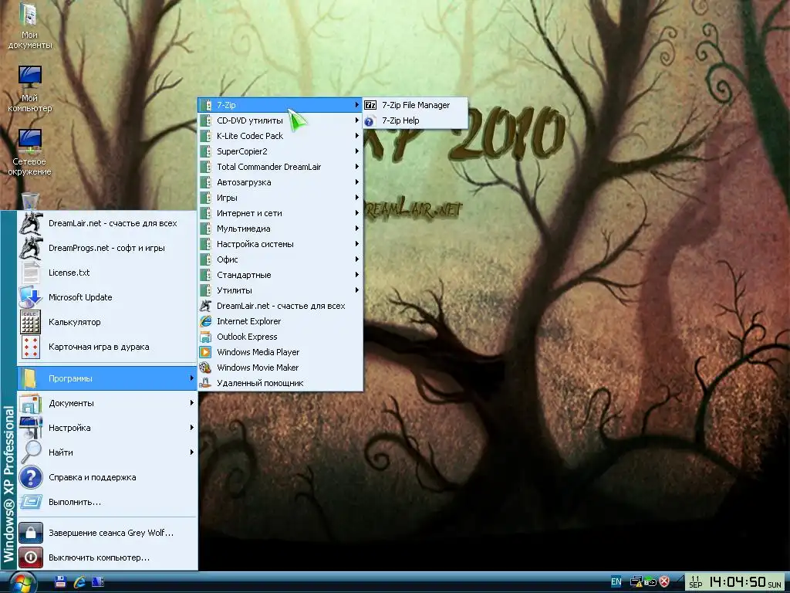
Task: Launch Outlook Express
Action: point(280,337)
